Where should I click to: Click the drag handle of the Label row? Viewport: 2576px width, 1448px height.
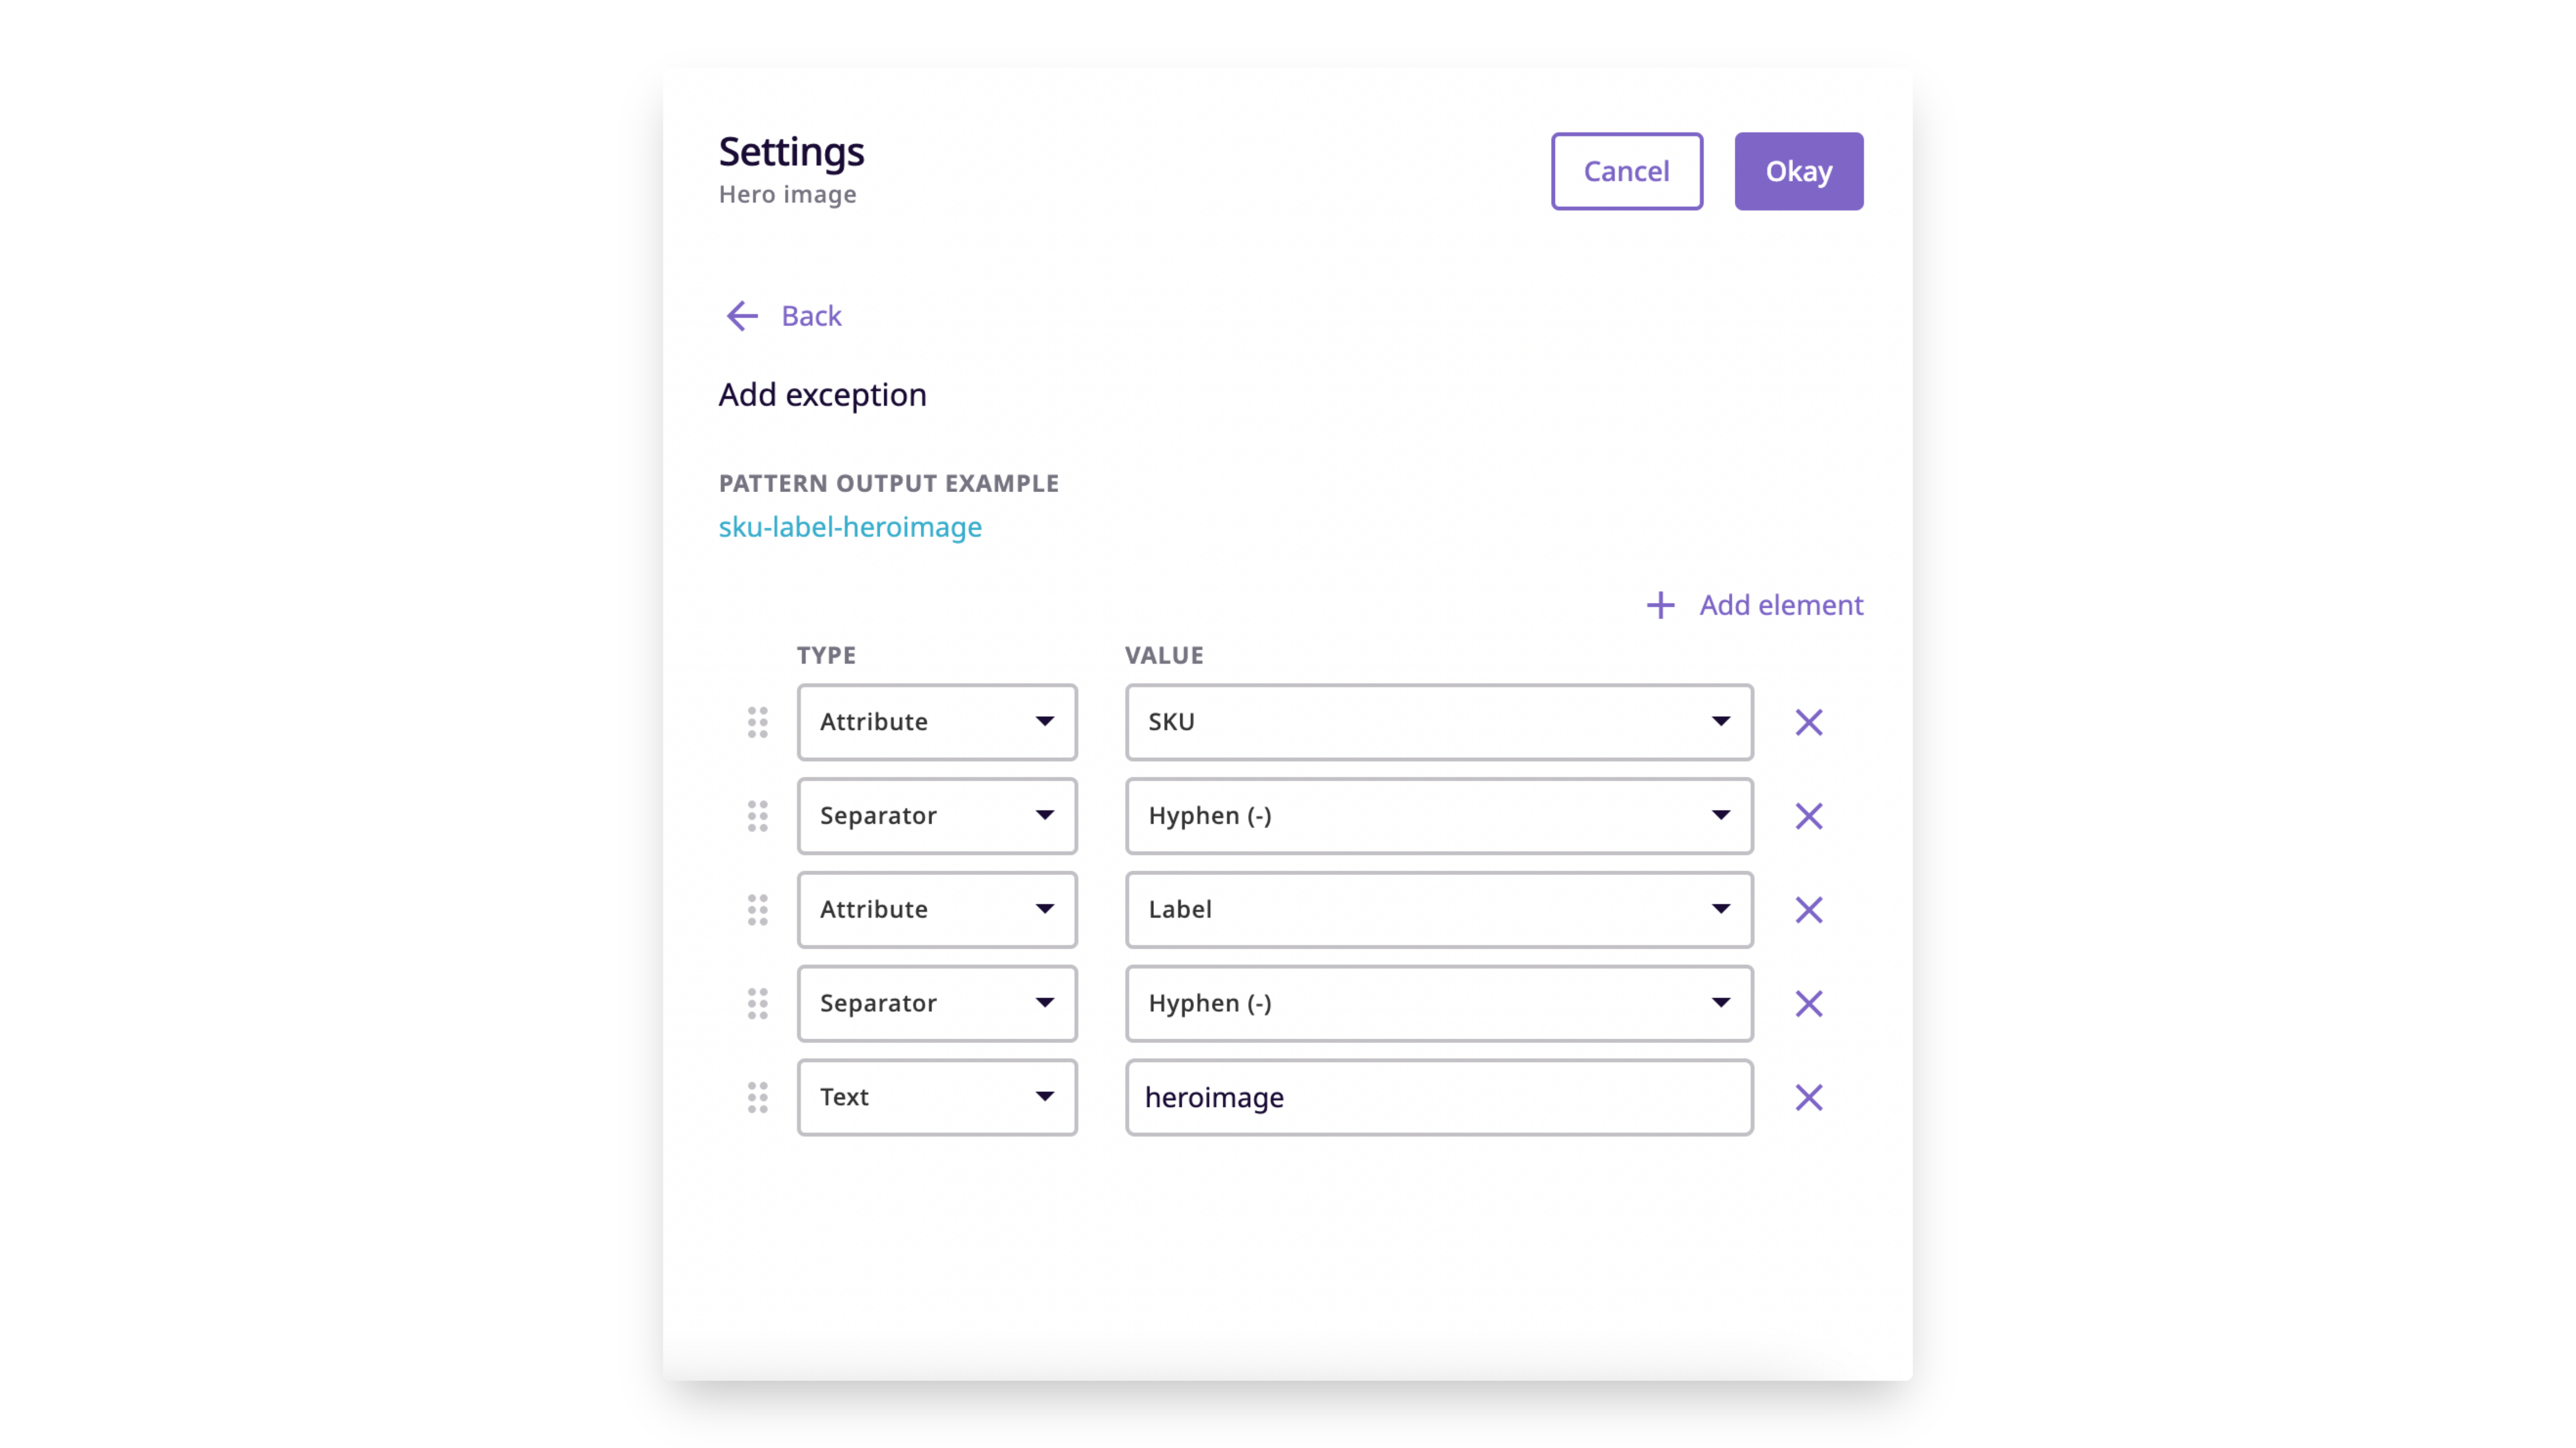(x=757, y=910)
